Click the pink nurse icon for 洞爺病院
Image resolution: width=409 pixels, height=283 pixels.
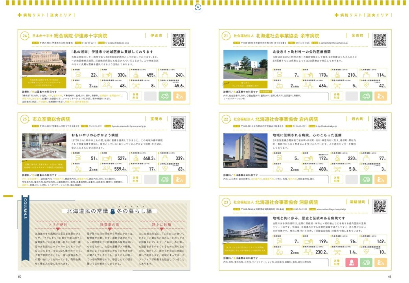352,263
